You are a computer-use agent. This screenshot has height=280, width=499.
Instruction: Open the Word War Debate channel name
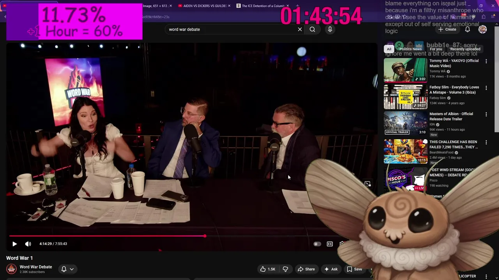click(36, 267)
